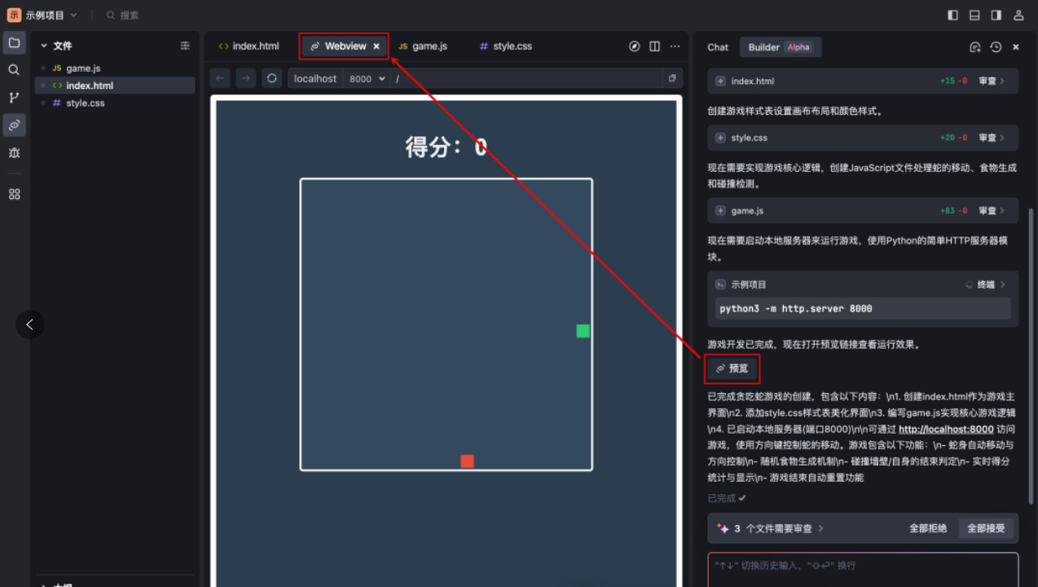
Task: Split the editor with the split icon
Action: (x=654, y=46)
